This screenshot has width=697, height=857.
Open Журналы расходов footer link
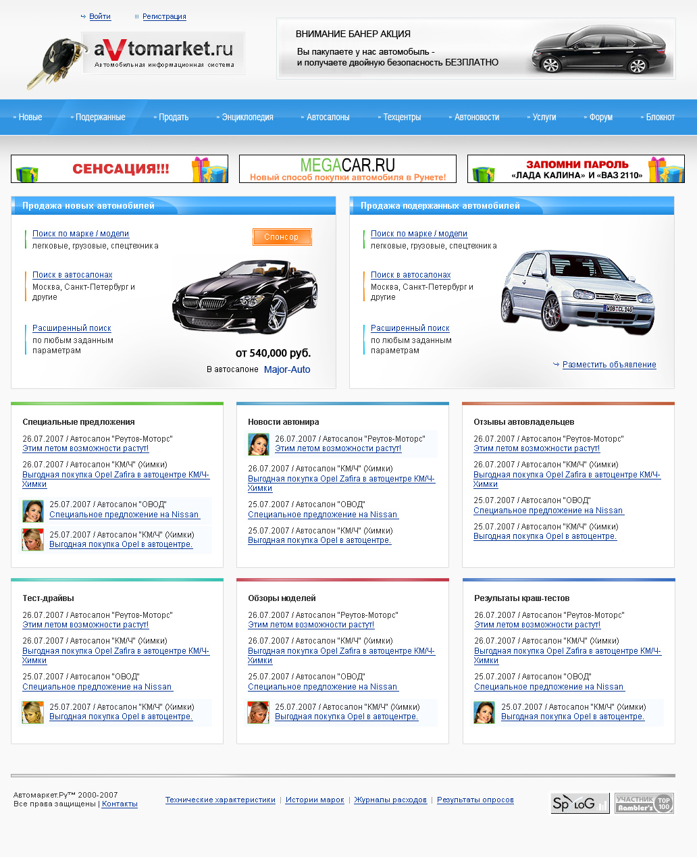[390, 800]
